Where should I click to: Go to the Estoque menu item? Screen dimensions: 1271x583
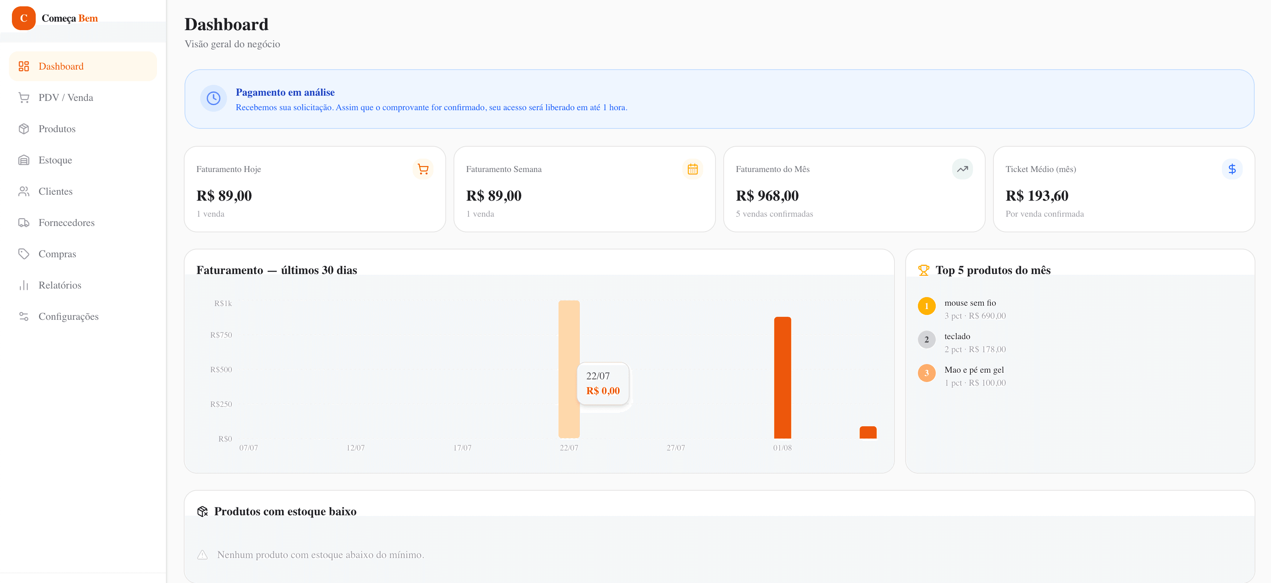point(83,160)
